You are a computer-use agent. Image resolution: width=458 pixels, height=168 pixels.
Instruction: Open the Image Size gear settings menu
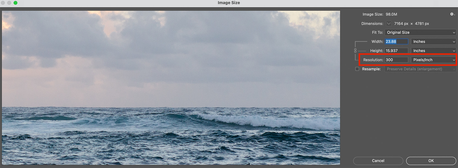[x=453, y=14]
